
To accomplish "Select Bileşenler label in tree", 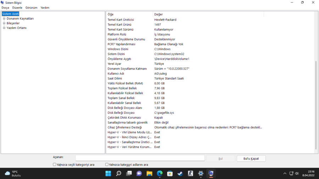I will click(13, 23).
